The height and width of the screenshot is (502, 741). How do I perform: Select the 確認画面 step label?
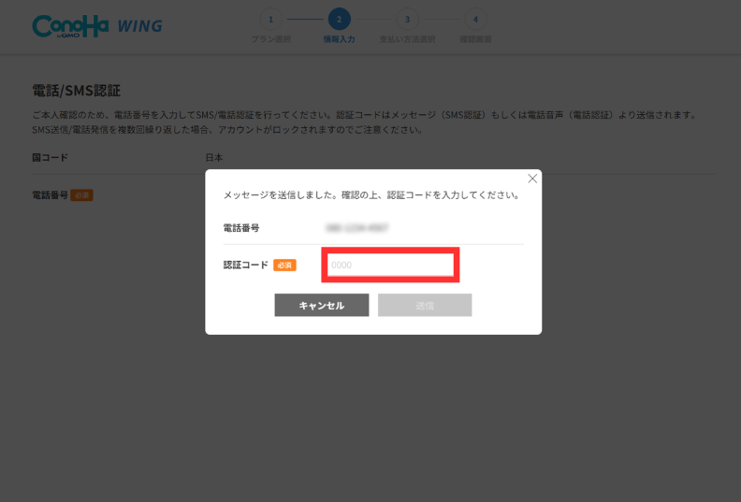(x=475, y=39)
